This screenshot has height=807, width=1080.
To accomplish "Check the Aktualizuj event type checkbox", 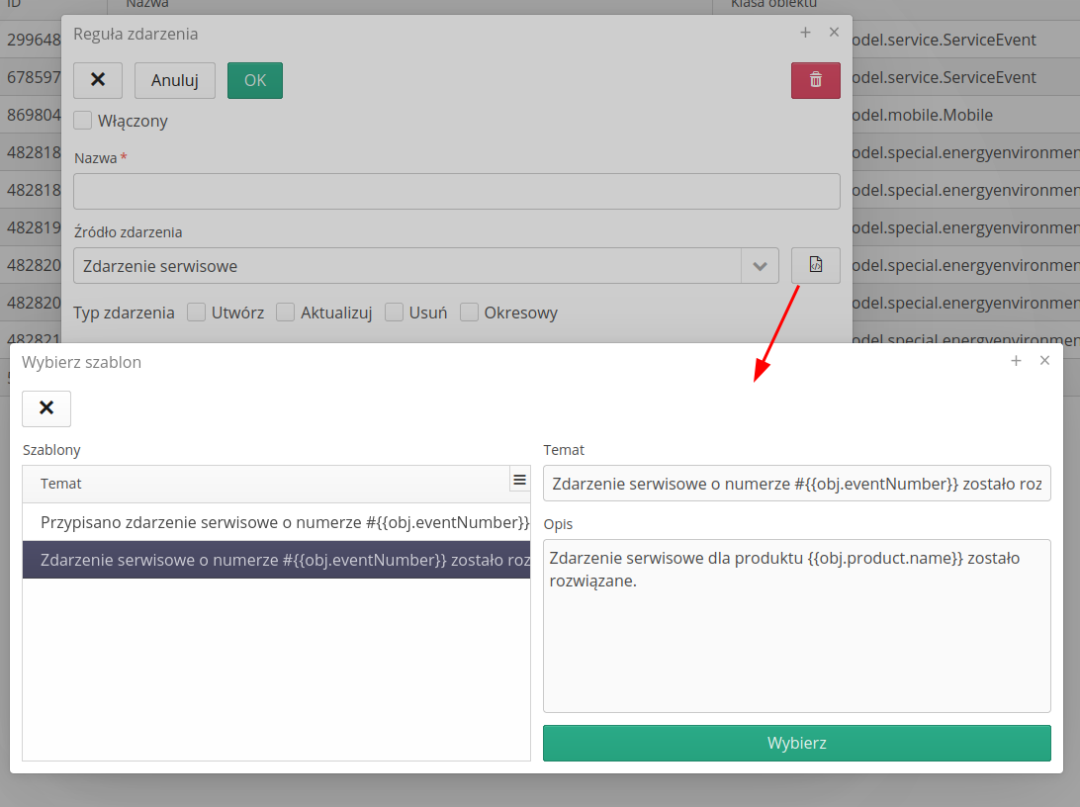I will (286, 313).
